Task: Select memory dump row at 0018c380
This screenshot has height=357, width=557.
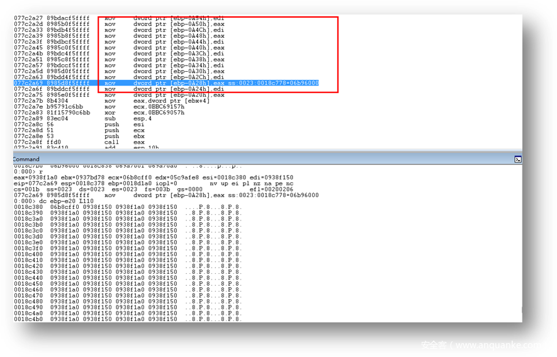Action: 126,207
